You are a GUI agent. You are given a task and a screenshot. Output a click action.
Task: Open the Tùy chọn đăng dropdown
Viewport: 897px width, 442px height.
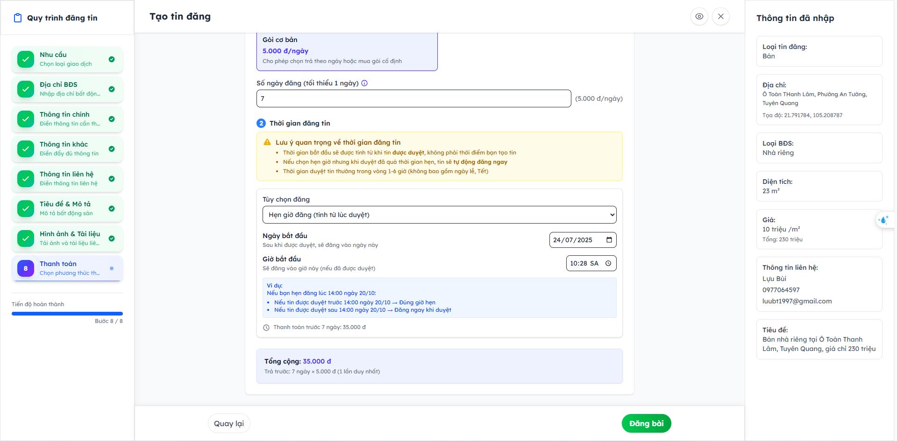click(439, 215)
